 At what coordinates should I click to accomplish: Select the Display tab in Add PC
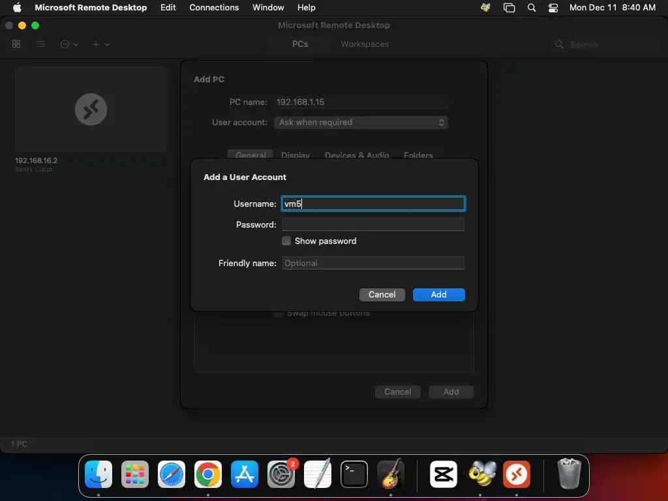[x=296, y=155]
